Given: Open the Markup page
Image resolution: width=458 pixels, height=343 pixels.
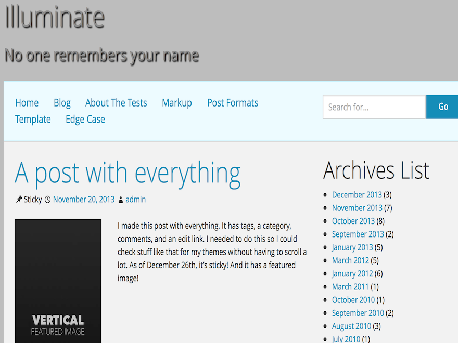Looking at the screenshot, I should [x=176, y=102].
